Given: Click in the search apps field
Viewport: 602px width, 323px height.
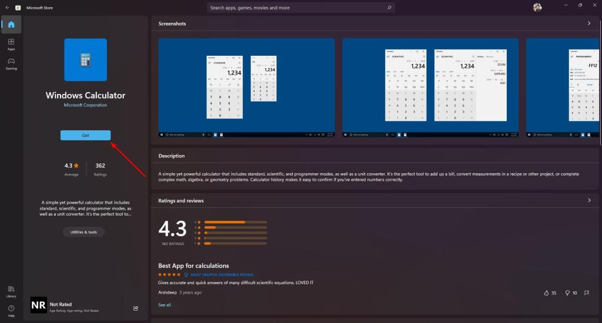Looking at the screenshot, I should [x=300, y=8].
